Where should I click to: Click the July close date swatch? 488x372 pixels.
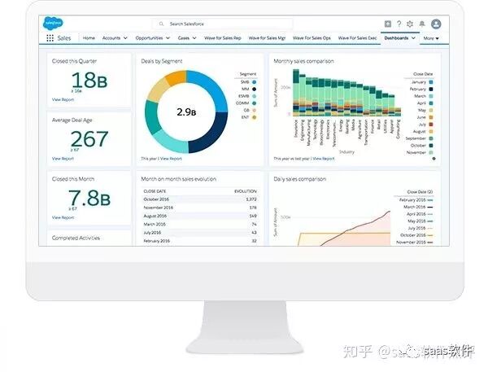(x=431, y=125)
